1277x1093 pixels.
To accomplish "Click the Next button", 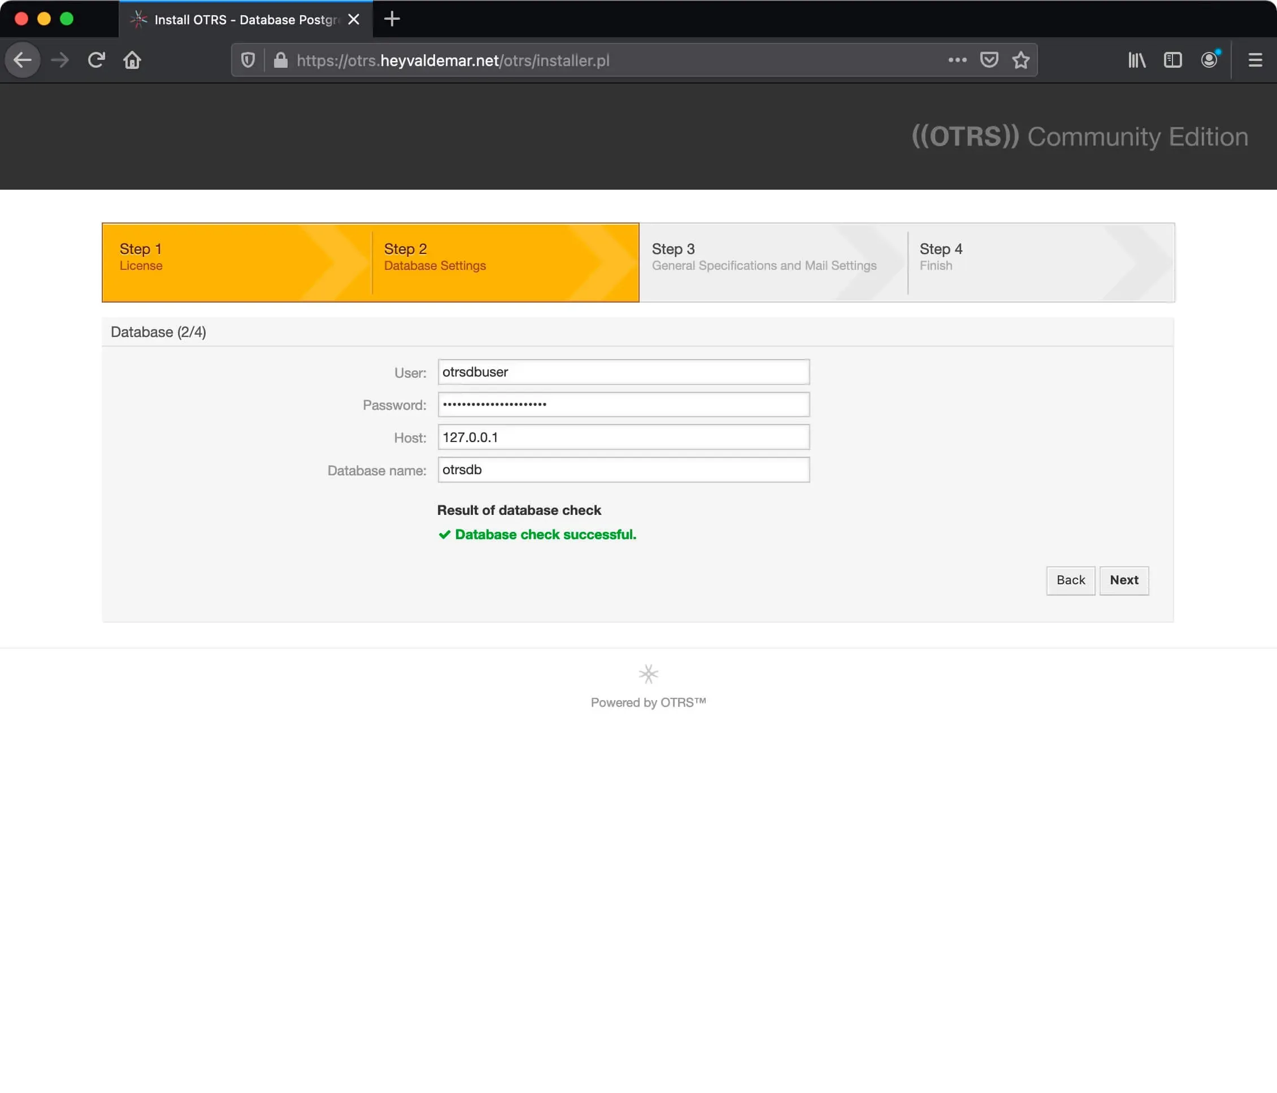I will tap(1123, 580).
